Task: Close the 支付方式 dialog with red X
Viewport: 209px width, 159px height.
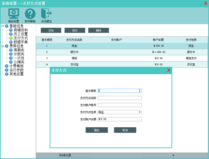Action: click(x=169, y=70)
